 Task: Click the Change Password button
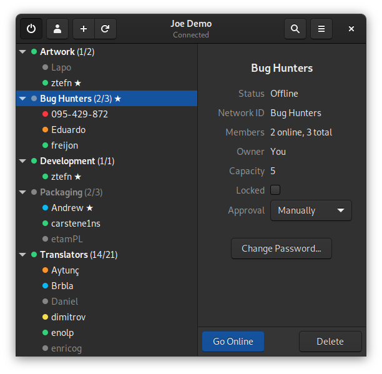click(281, 249)
